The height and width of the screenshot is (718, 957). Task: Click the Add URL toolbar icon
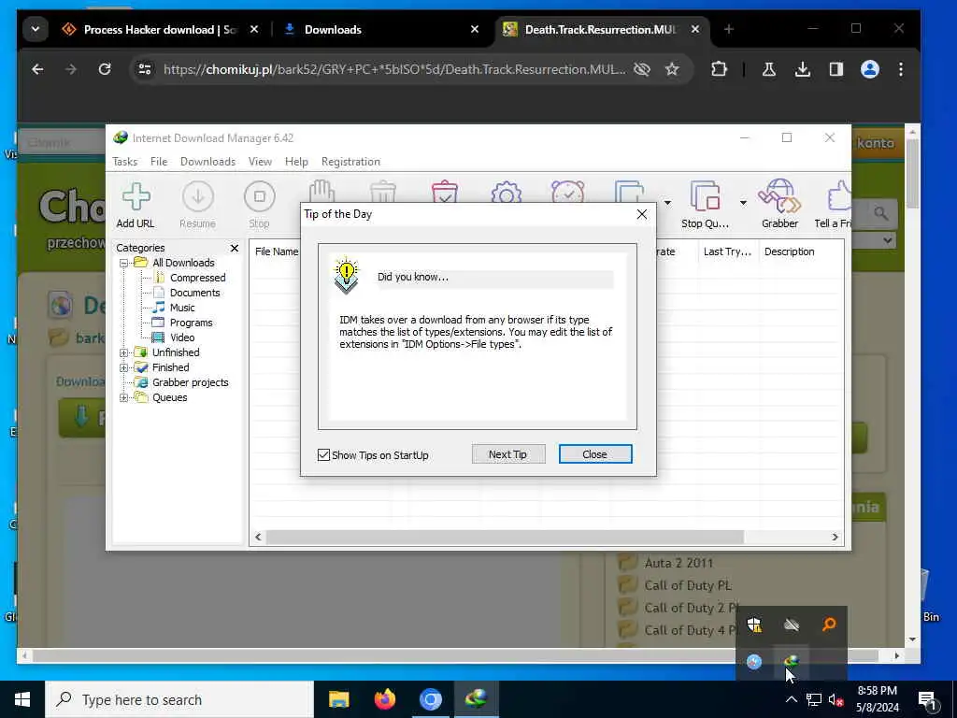pos(136,205)
